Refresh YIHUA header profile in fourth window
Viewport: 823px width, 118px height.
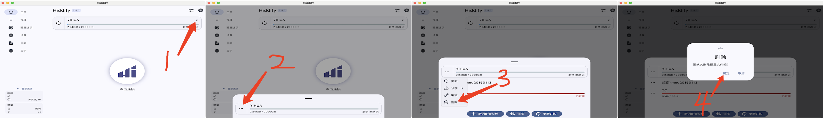(677, 23)
